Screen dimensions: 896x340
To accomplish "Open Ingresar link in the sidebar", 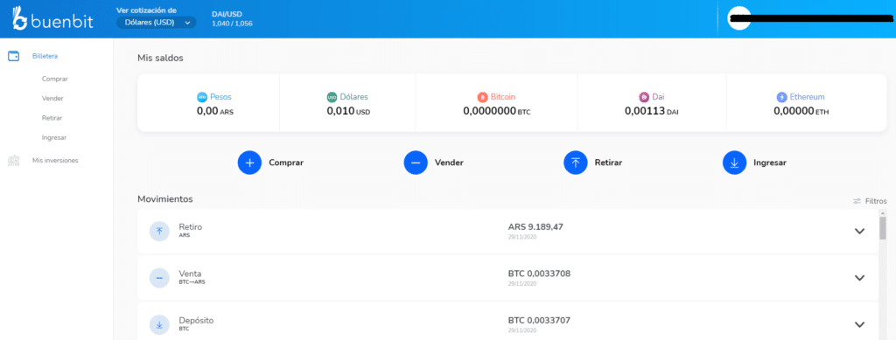I will pos(54,137).
